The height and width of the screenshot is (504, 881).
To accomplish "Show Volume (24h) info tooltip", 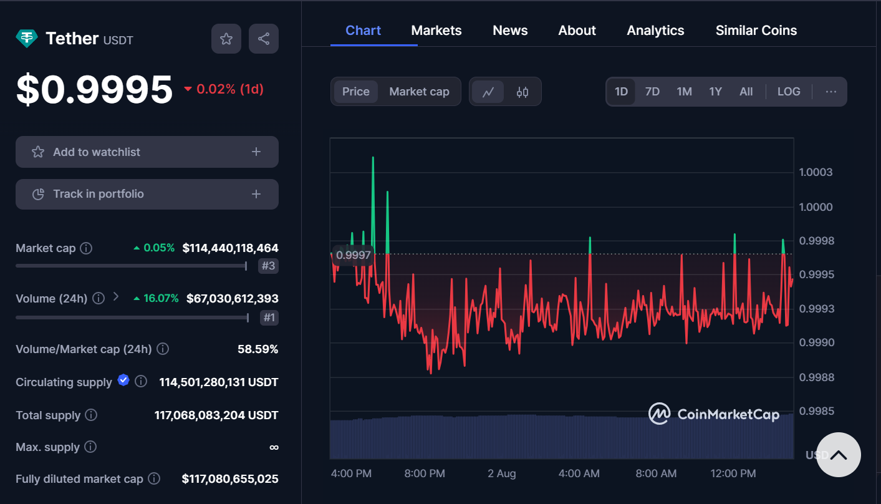I will (99, 298).
